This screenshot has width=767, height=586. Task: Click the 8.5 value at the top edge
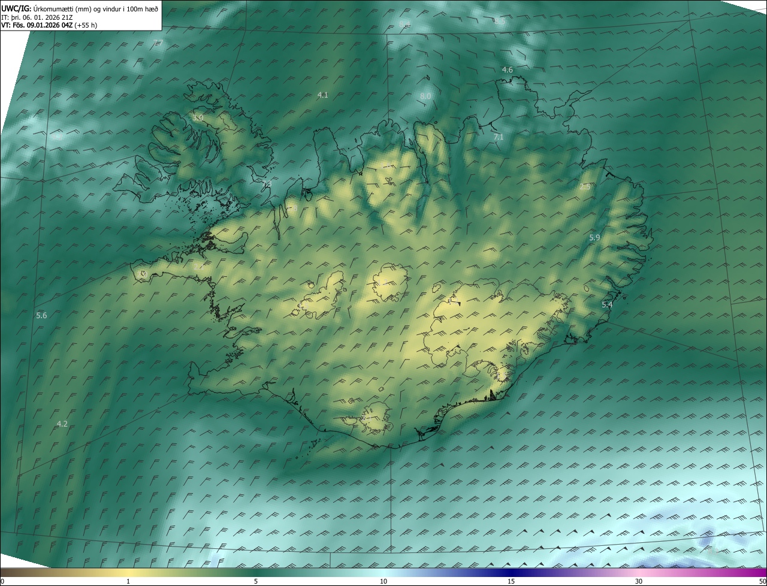click(500, 21)
